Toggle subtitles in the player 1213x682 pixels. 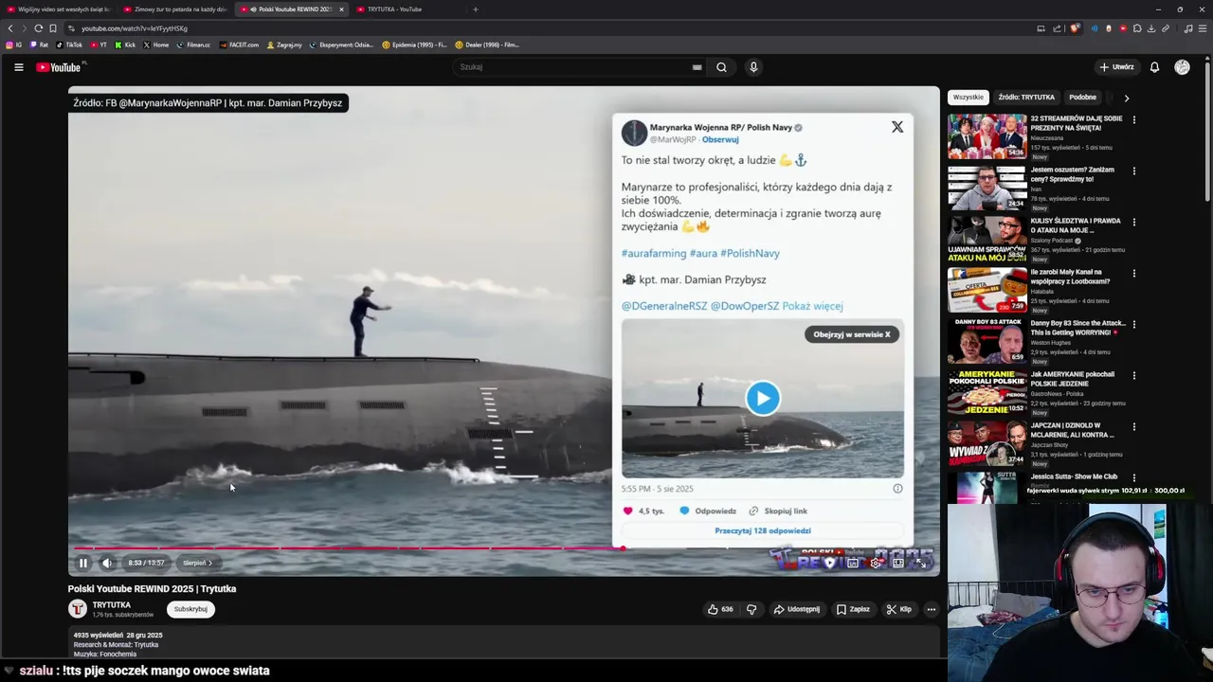click(x=853, y=563)
